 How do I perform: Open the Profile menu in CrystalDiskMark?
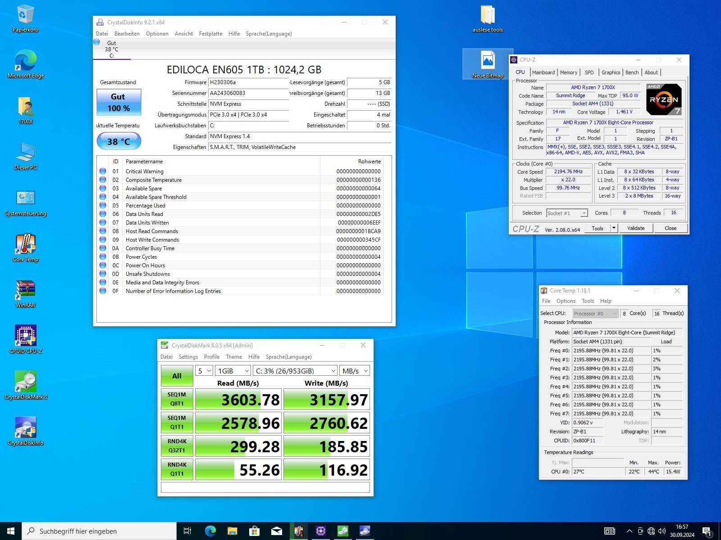(x=212, y=357)
